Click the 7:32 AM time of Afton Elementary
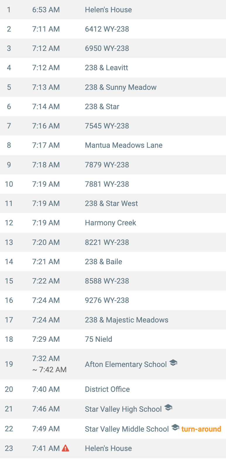Image resolution: width=226 pixels, height=460 pixels. pyautogui.click(x=46, y=358)
